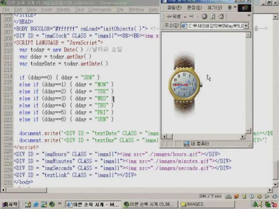Click the green A language tray icon

tap(255, 205)
